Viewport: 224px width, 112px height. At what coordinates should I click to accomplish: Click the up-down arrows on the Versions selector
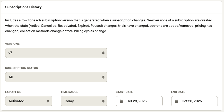pos(103,53)
